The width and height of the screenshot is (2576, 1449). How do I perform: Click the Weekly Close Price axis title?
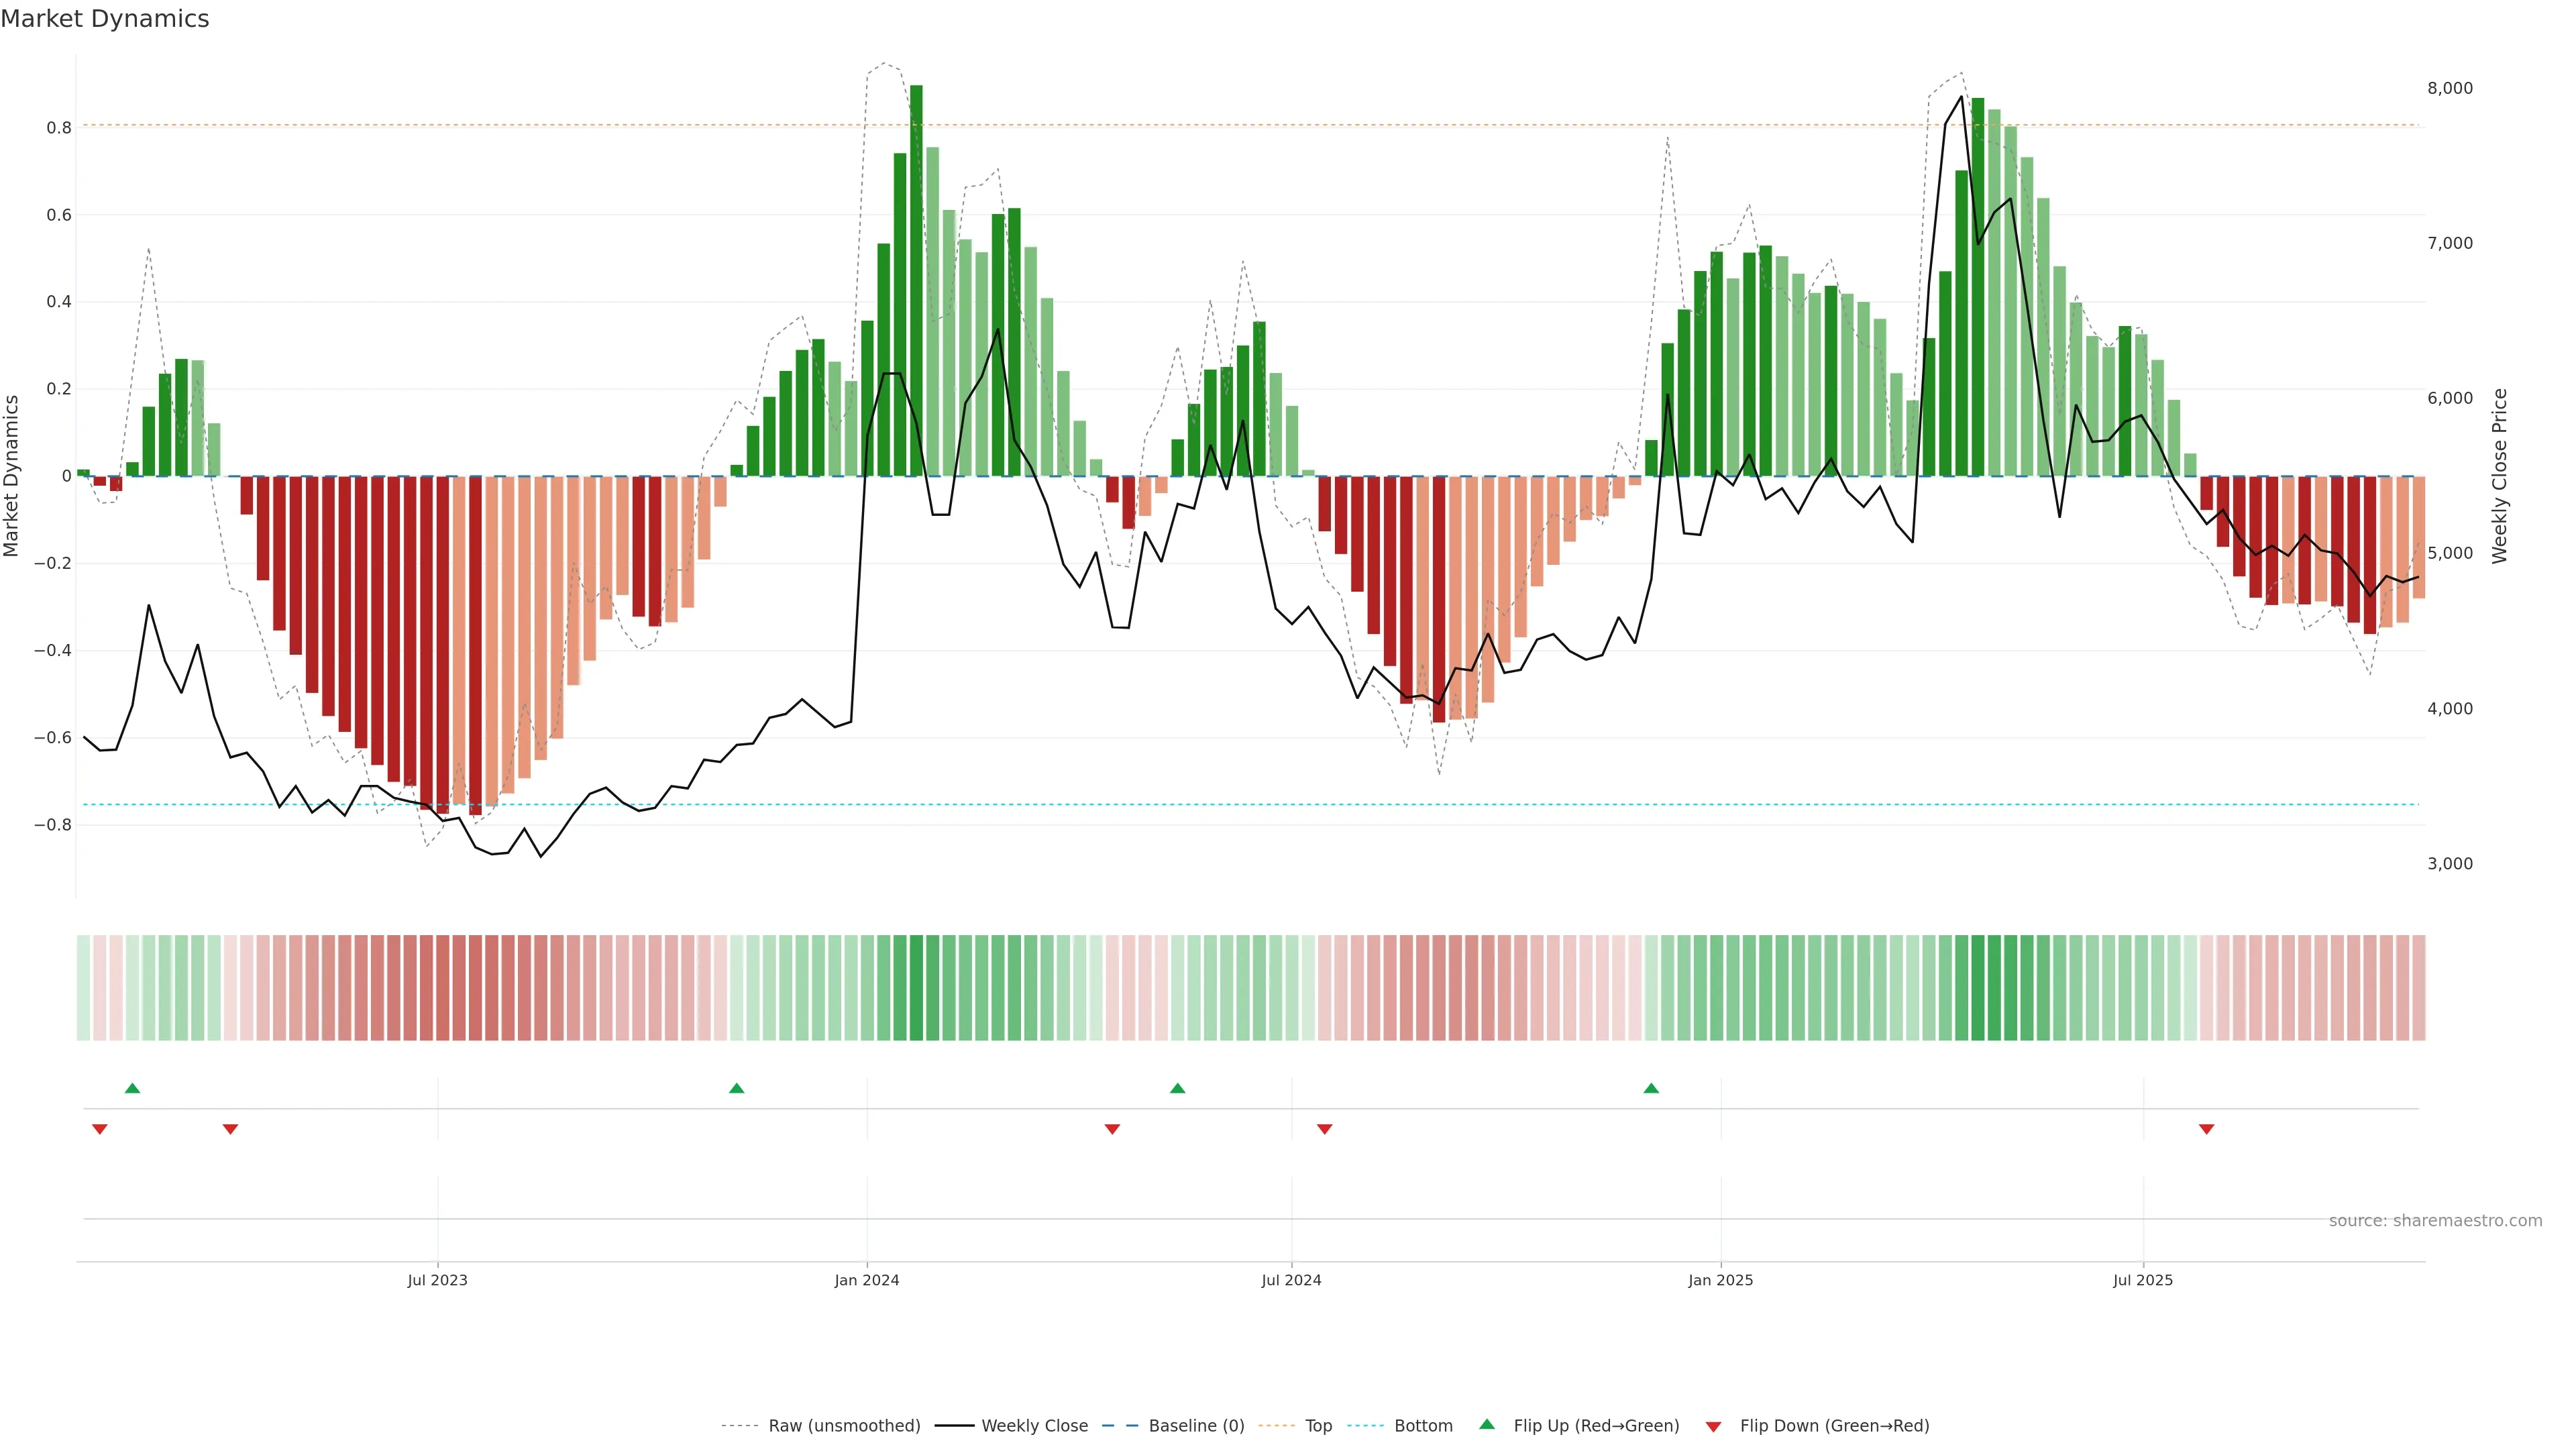pos(2500,476)
